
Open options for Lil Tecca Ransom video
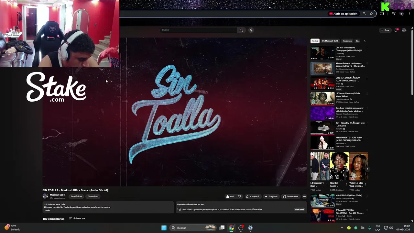pos(367,94)
